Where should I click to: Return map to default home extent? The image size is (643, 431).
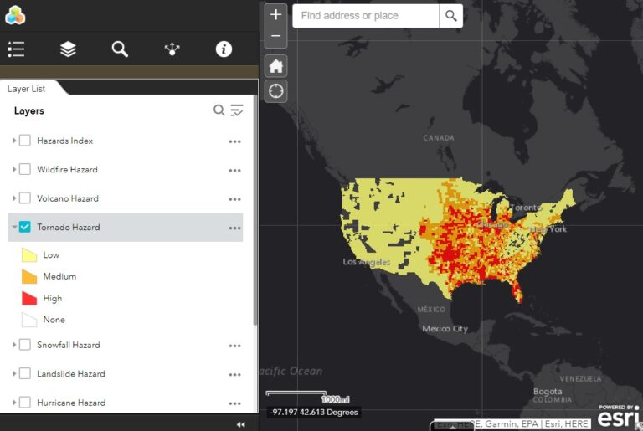coord(275,66)
